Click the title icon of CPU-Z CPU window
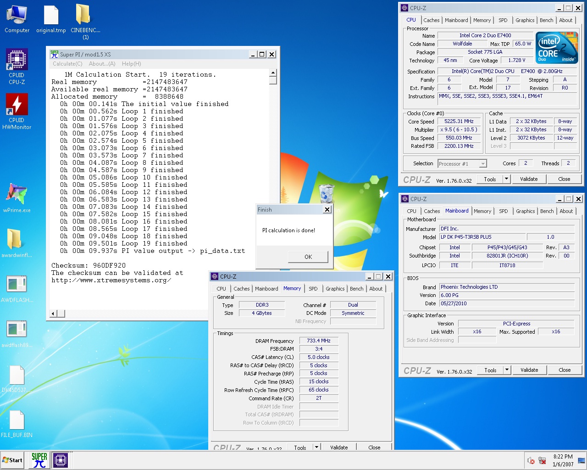587x470 pixels. pos(404,8)
